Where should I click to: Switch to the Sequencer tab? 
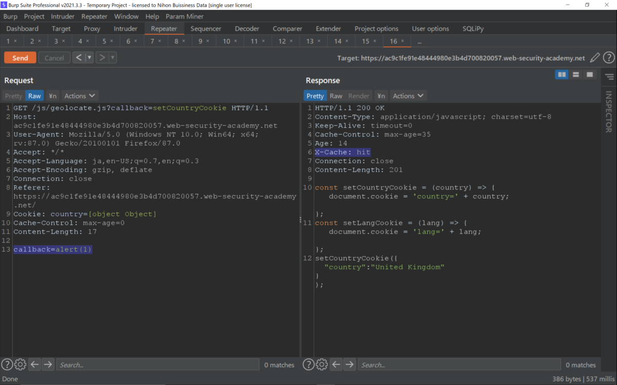tap(206, 29)
